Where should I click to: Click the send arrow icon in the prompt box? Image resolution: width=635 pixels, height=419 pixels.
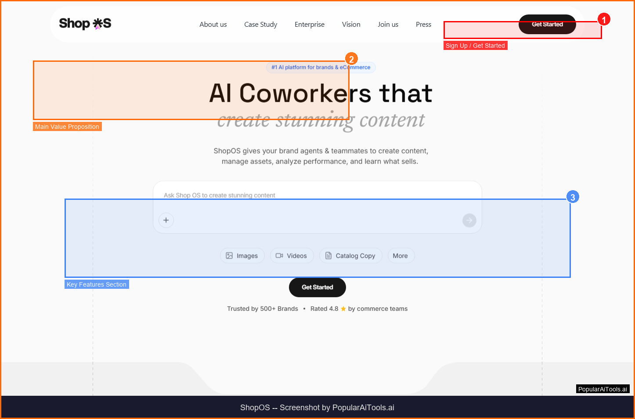pyautogui.click(x=469, y=220)
